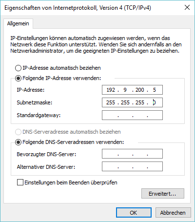Click the Alternativer DNS-Server field
This screenshot has width=195, height=222.
point(132,166)
